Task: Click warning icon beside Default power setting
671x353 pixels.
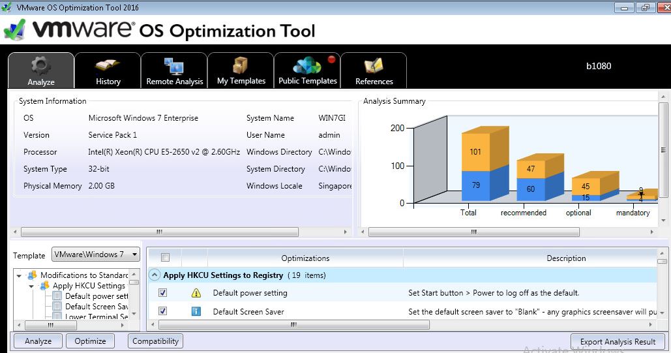Action: click(196, 294)
